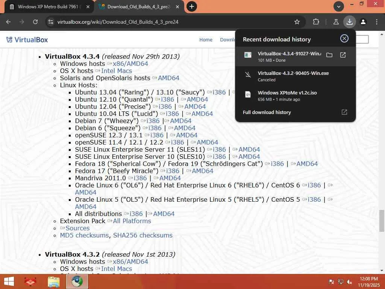Click i386 link for Debian 6 Squeeze

point(155,128)
